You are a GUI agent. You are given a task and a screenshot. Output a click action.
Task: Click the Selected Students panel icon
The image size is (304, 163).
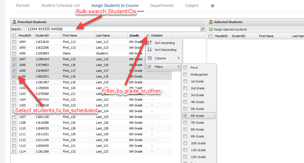pos(211,22)
